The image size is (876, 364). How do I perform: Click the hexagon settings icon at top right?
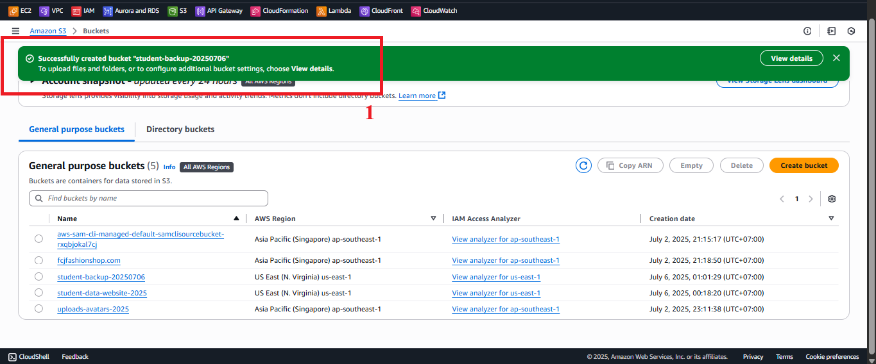852,31
